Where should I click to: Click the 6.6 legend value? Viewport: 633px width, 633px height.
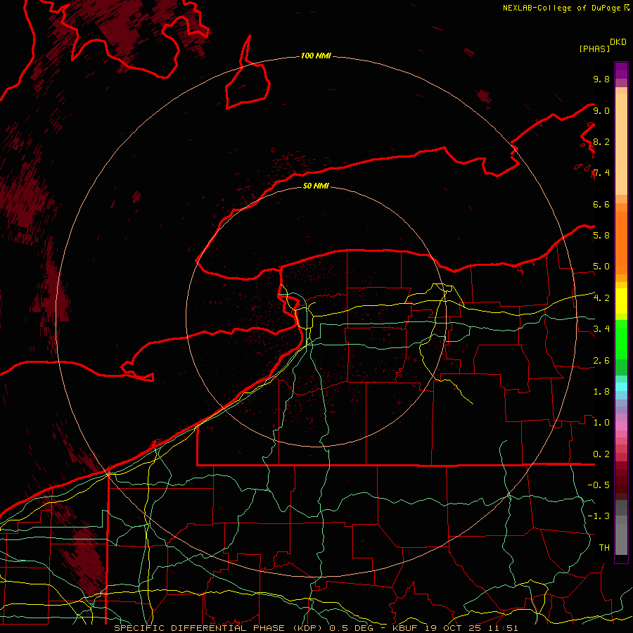(601, 204)
